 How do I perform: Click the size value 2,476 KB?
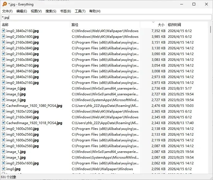158,105
